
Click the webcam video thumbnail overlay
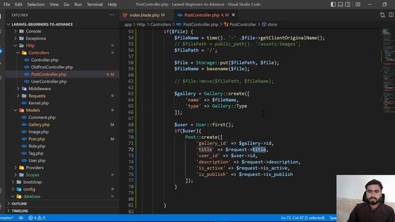point(365,199)
